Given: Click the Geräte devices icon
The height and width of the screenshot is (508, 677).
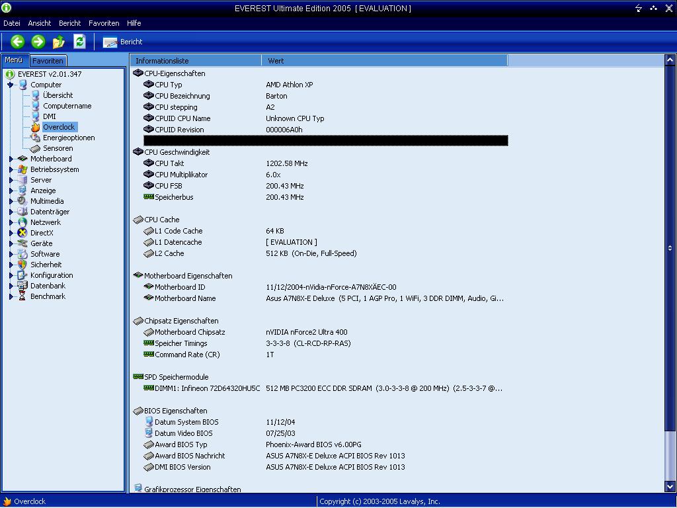Looking at the screenshot, I should 22,243.
